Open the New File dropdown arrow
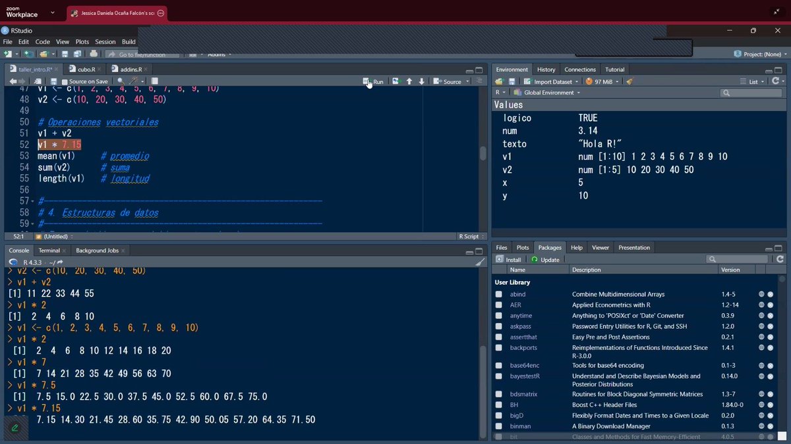This screenshot has height=444, width=791. tap(16, 54)
